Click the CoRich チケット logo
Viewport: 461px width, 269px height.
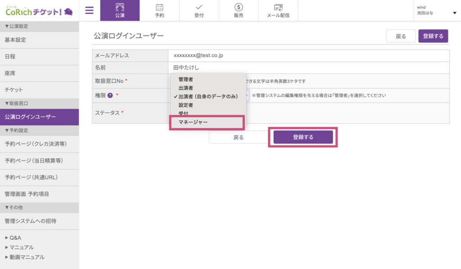(x=39, y=11)
